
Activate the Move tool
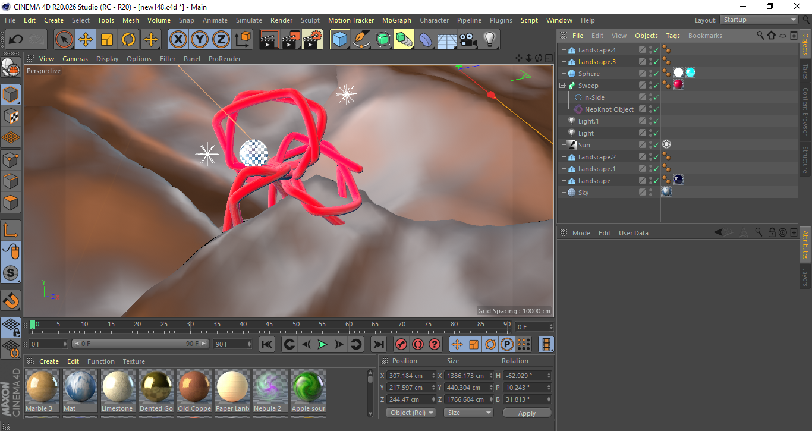click(x=86, y=40)
